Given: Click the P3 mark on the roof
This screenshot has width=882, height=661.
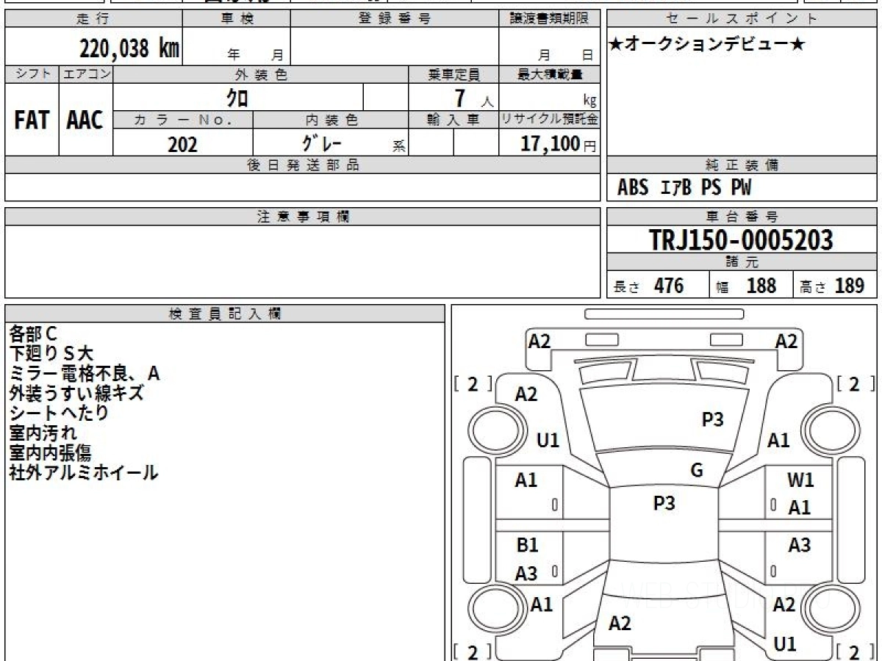Looking at the screenshot, I should point(664,503).
